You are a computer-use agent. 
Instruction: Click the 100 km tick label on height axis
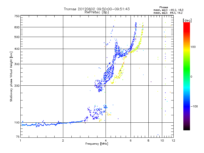[x=17, y=123]
